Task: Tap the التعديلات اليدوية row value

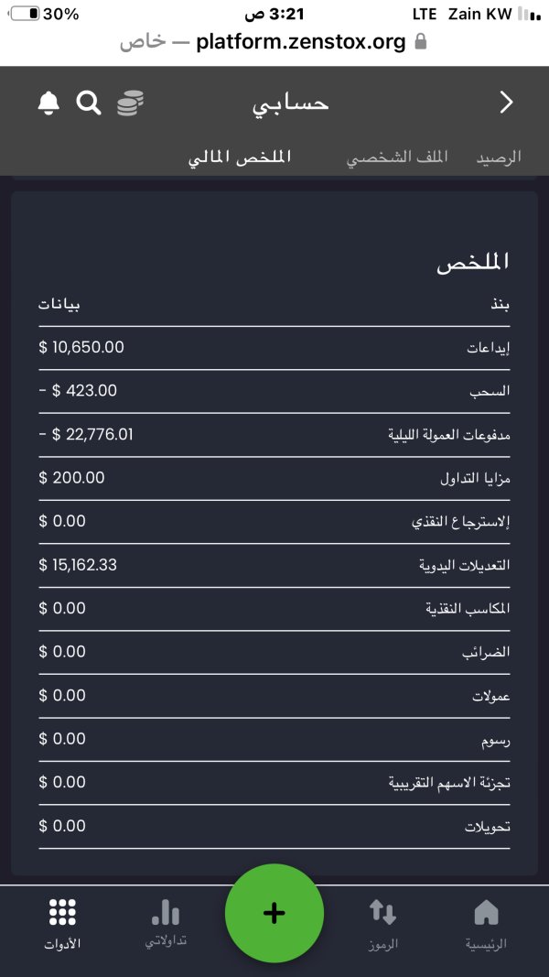Action: [x=78, y=565]
